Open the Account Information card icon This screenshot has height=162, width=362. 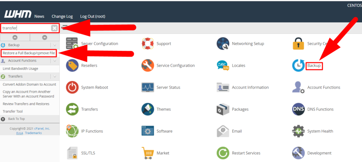(223, 87)
